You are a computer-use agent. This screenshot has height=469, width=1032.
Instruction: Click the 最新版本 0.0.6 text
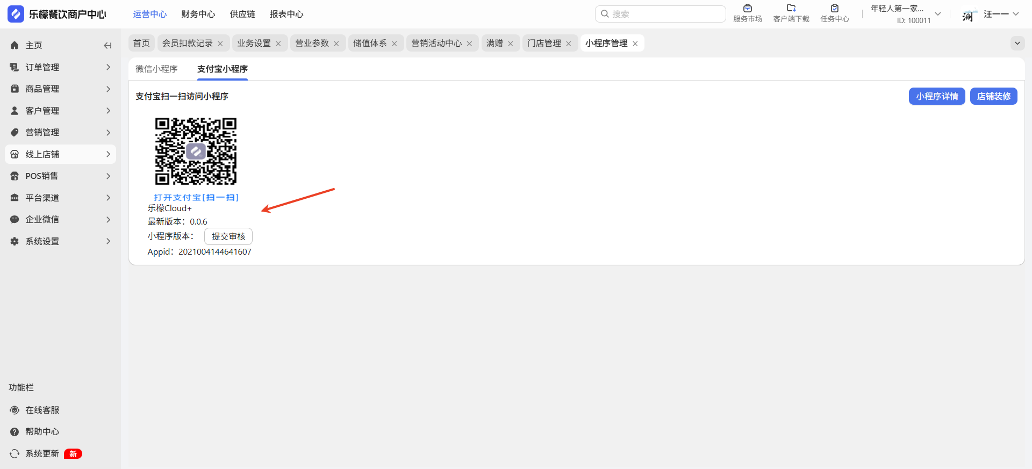(177, 222)
